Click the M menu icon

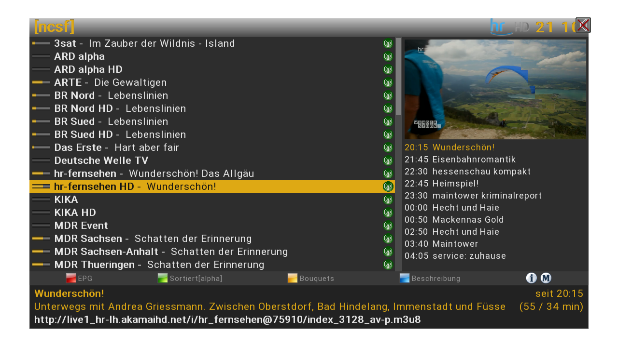pos(546,278)
